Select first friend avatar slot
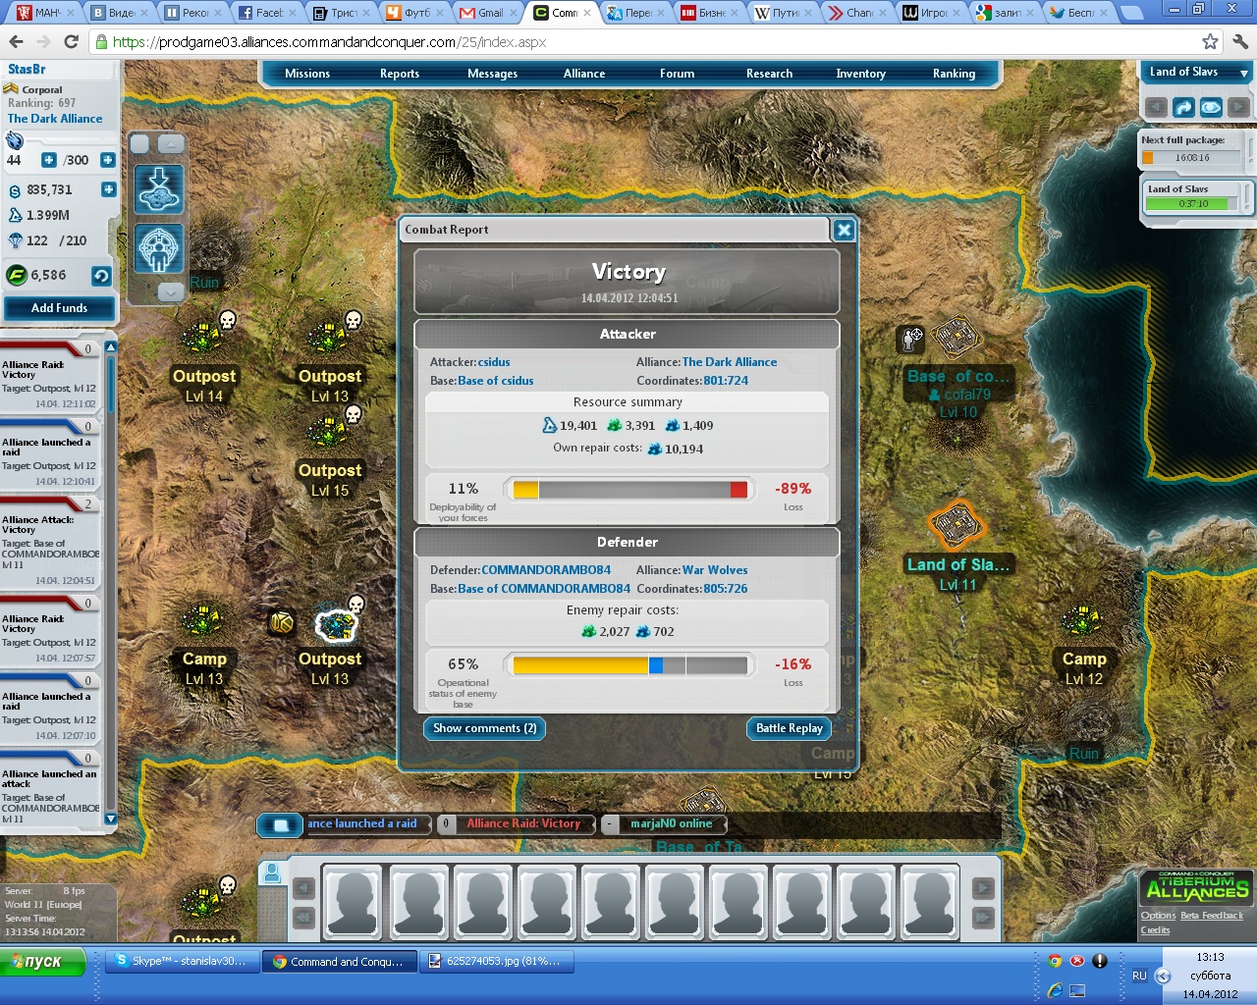The width and height of the screenshot is (1257, 1005). pos(354,902)
